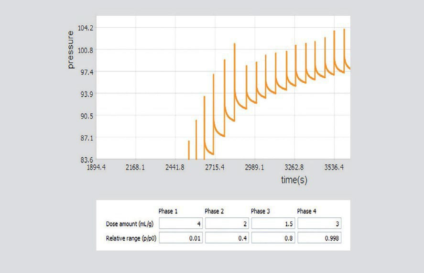Select the Phase 4 relative range field
Screen dimensions: 424x273
(319, 238)
